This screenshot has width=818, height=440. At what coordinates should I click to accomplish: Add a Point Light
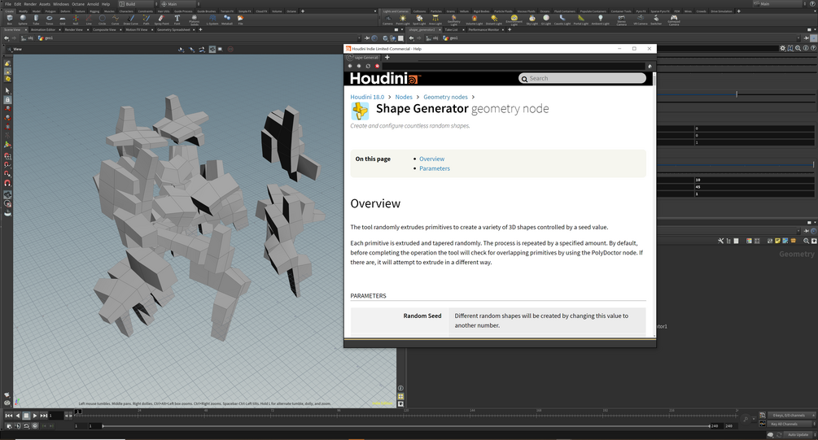pos(403,20)
